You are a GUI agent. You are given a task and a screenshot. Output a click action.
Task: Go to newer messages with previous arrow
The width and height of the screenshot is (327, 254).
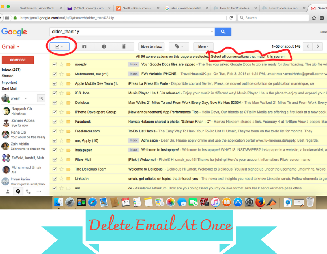click(x=308, y=46)
